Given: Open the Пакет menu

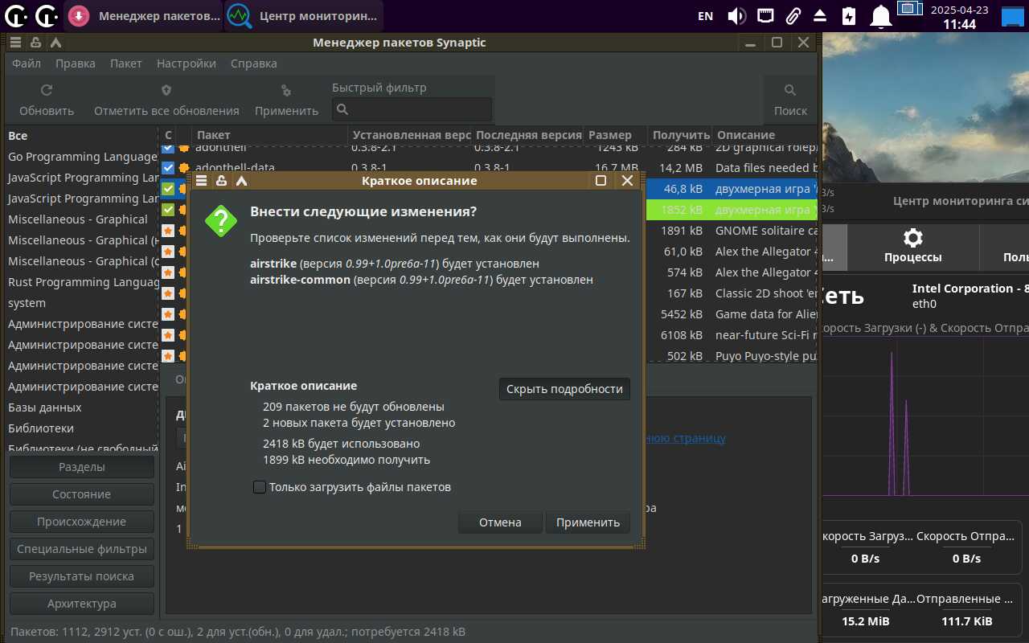Looking at the screenshot, I should 125,63.
